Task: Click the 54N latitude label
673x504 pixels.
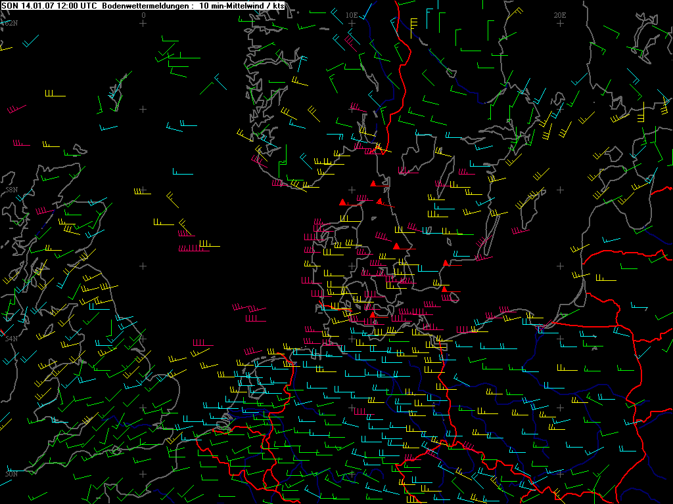Action: click(11, 339)
